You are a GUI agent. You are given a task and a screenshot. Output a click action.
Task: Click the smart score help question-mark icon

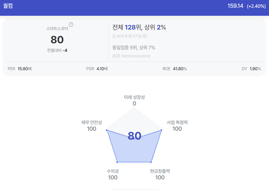71,25
